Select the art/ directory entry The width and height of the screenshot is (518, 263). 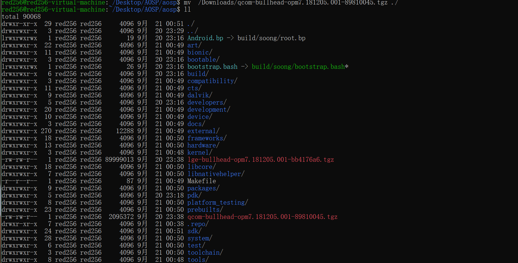[x=194, y=45]
